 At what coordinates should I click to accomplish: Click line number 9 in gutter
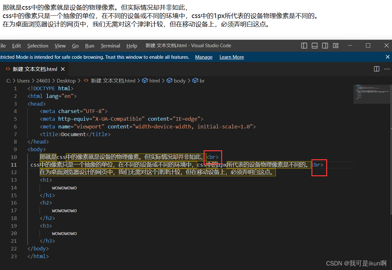(15, 149)
